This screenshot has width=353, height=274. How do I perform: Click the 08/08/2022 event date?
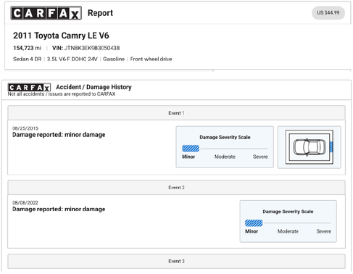click(25, 203)
